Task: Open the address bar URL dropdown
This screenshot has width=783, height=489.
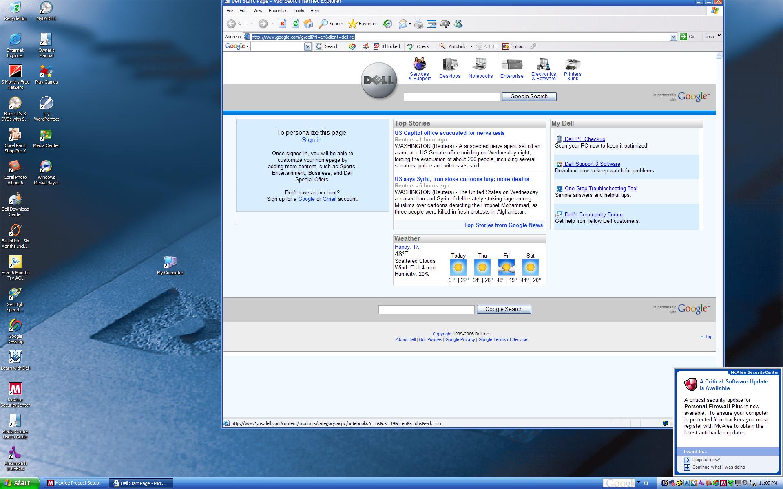Action: coord(673,37)
